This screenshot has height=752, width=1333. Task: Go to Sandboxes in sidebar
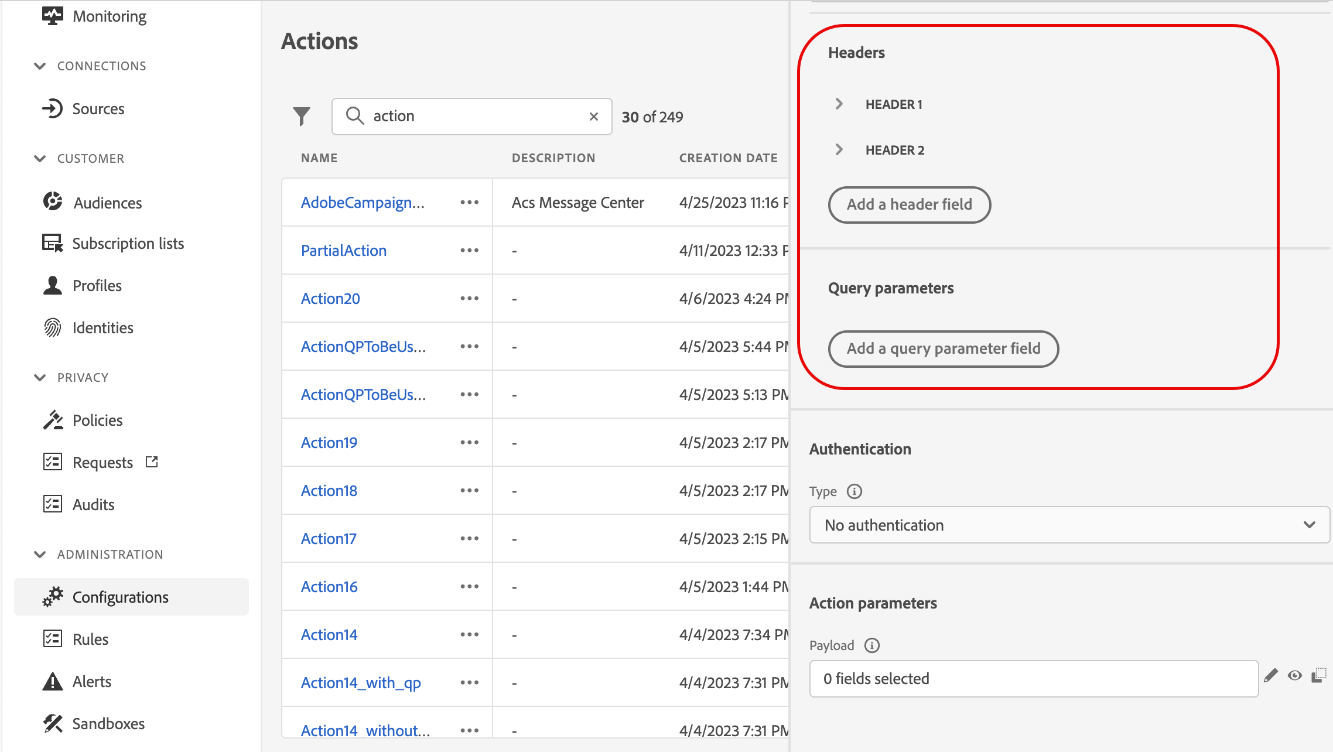[x=108, y=724]
